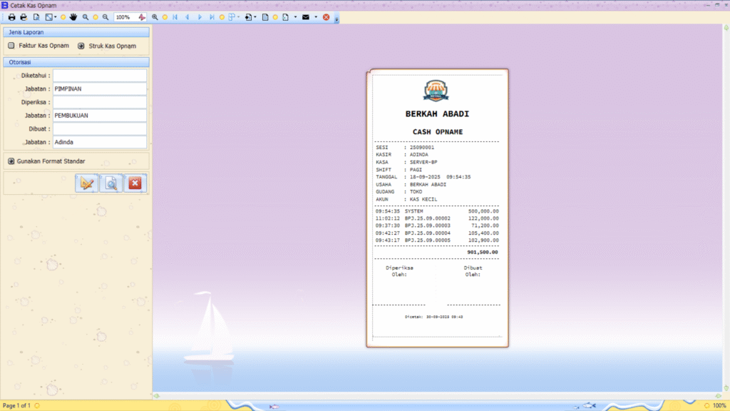
Task: Click the Otorisasi section header
Action: (x=76, y=62)
